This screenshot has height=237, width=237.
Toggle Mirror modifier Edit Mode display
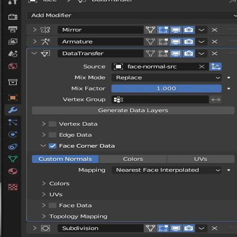tap(163, 29)
